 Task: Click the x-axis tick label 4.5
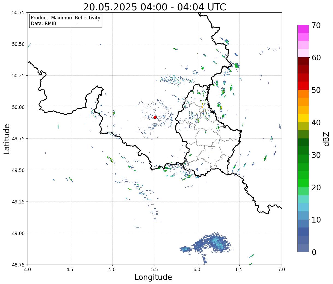(x=70, y=270)
